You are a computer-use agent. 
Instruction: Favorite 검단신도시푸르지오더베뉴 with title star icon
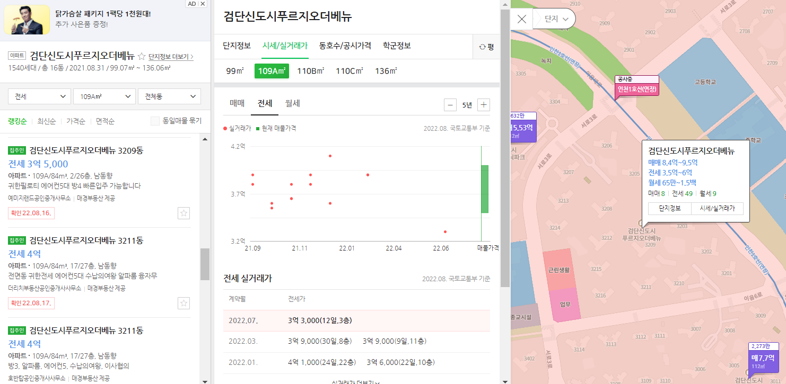coord(142,56)
